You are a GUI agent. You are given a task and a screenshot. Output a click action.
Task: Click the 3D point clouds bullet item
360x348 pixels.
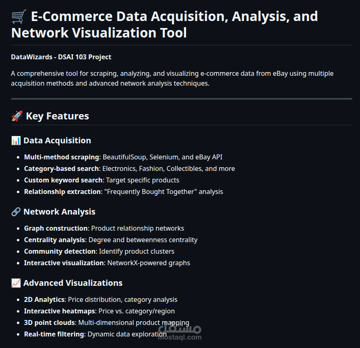click(x=107, y=323)
